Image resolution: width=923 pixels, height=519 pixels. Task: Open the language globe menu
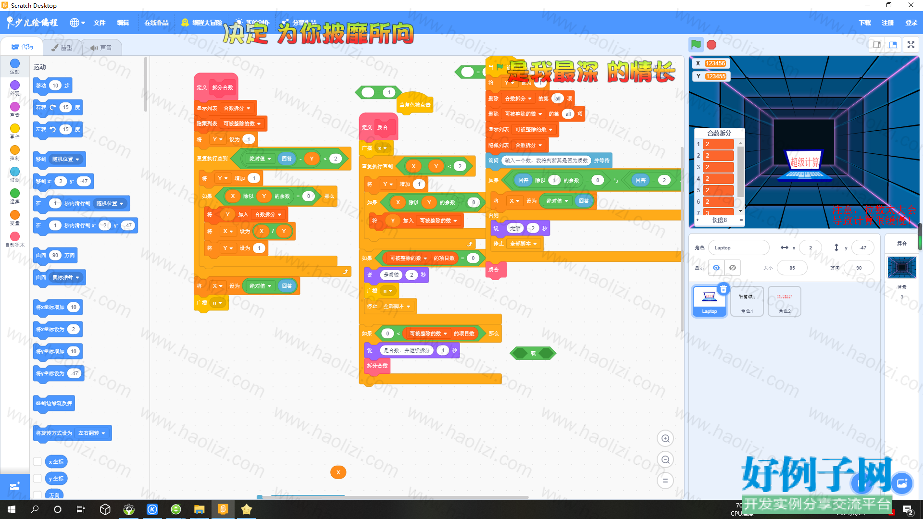tap(77, 23)
